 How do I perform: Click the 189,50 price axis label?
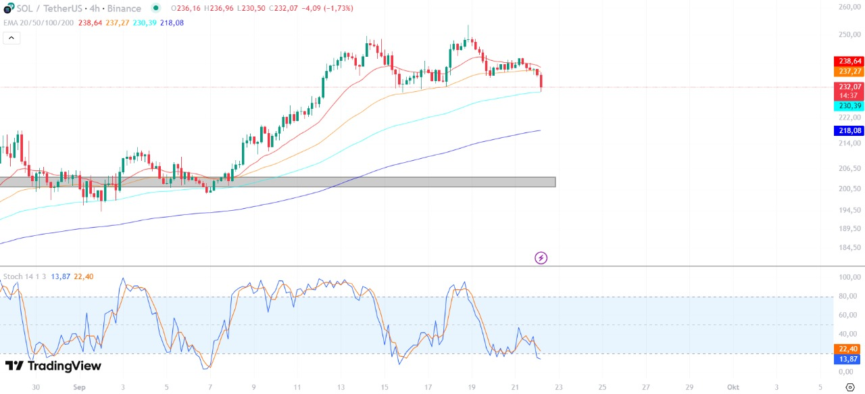pos(849,228)
